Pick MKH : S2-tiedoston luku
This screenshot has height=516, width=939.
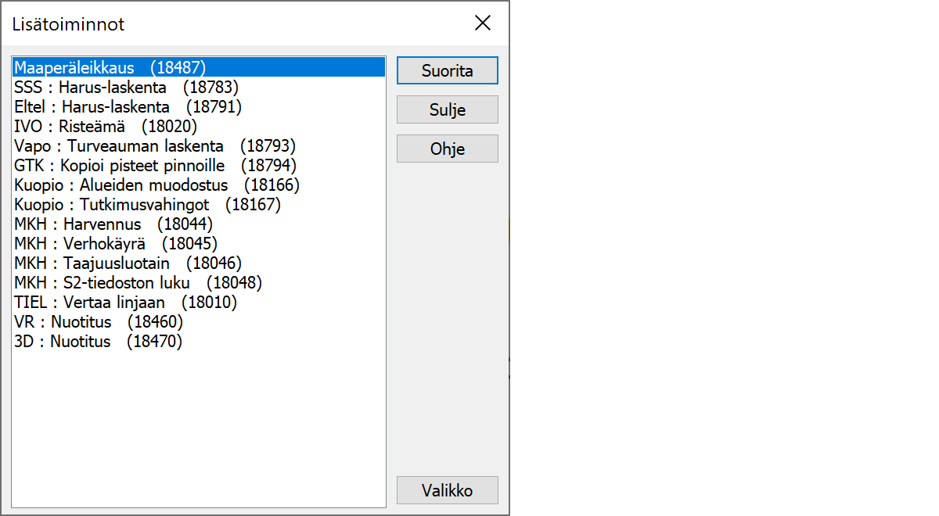tap(138, 283)
